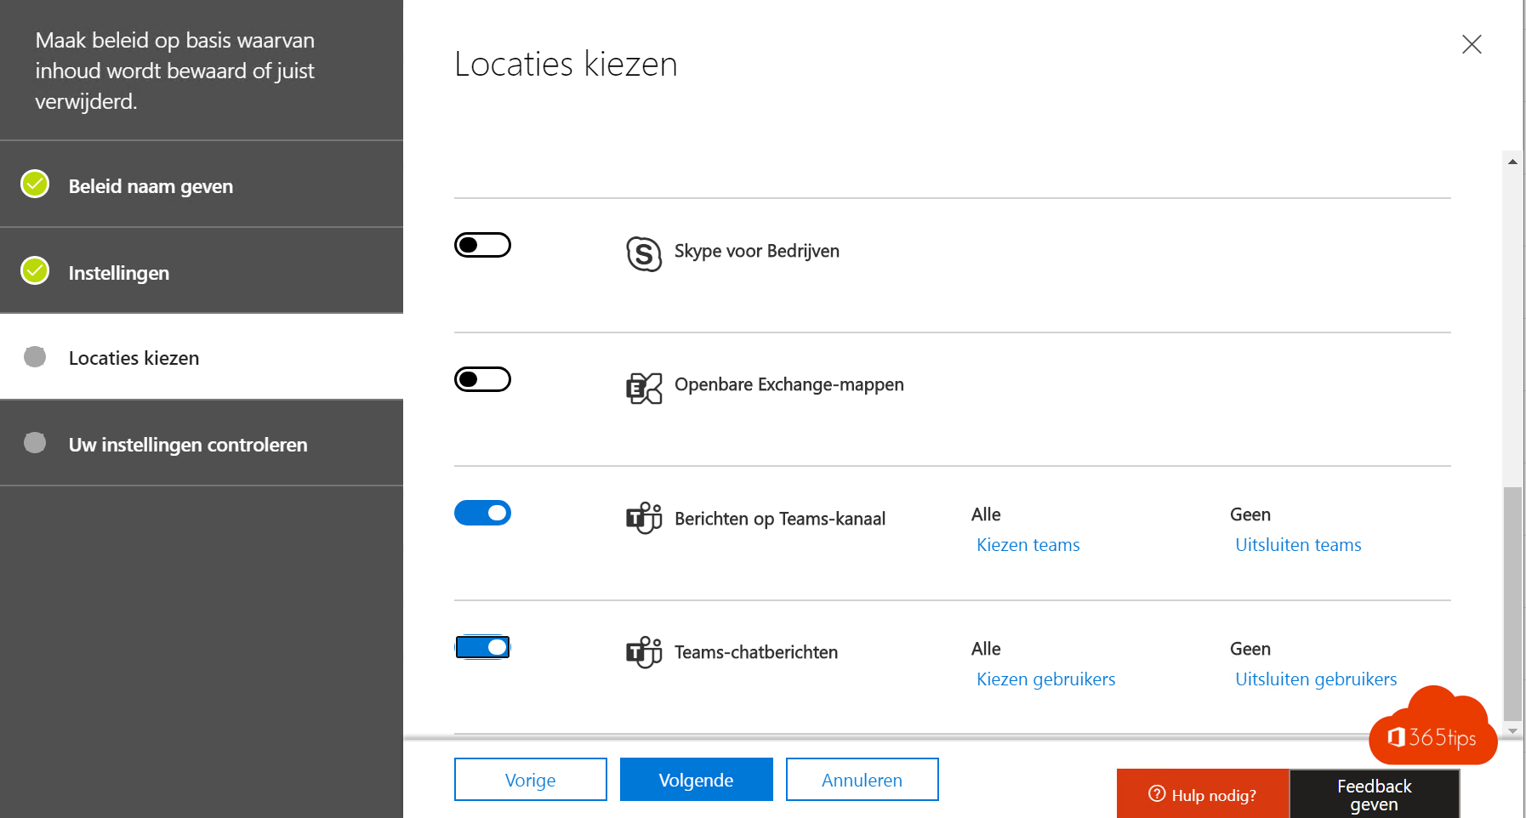This screenshot has height=818, width=1526.
Task: Click the Teams-chatberichten label
Action: [756, 652]
